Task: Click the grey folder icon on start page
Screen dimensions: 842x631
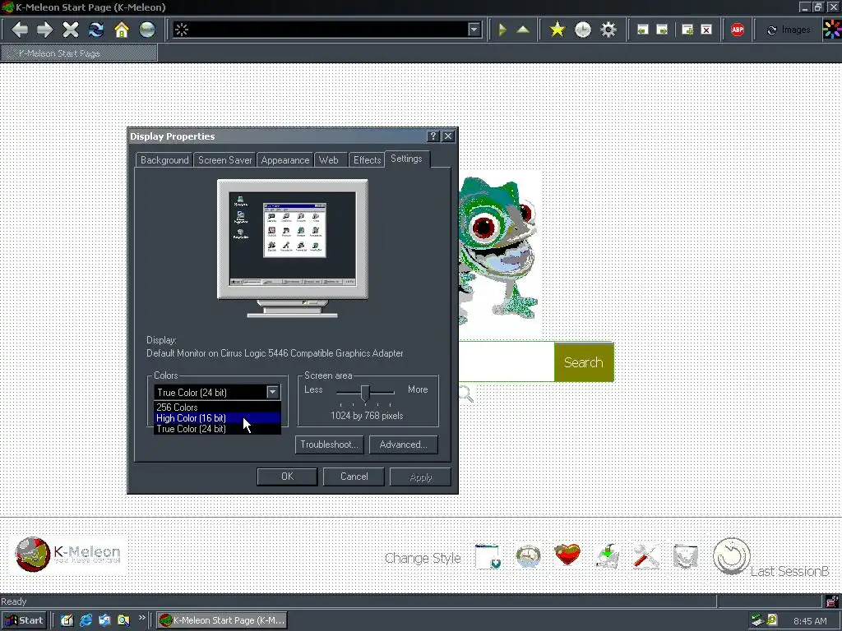Action: pos(685,556)
